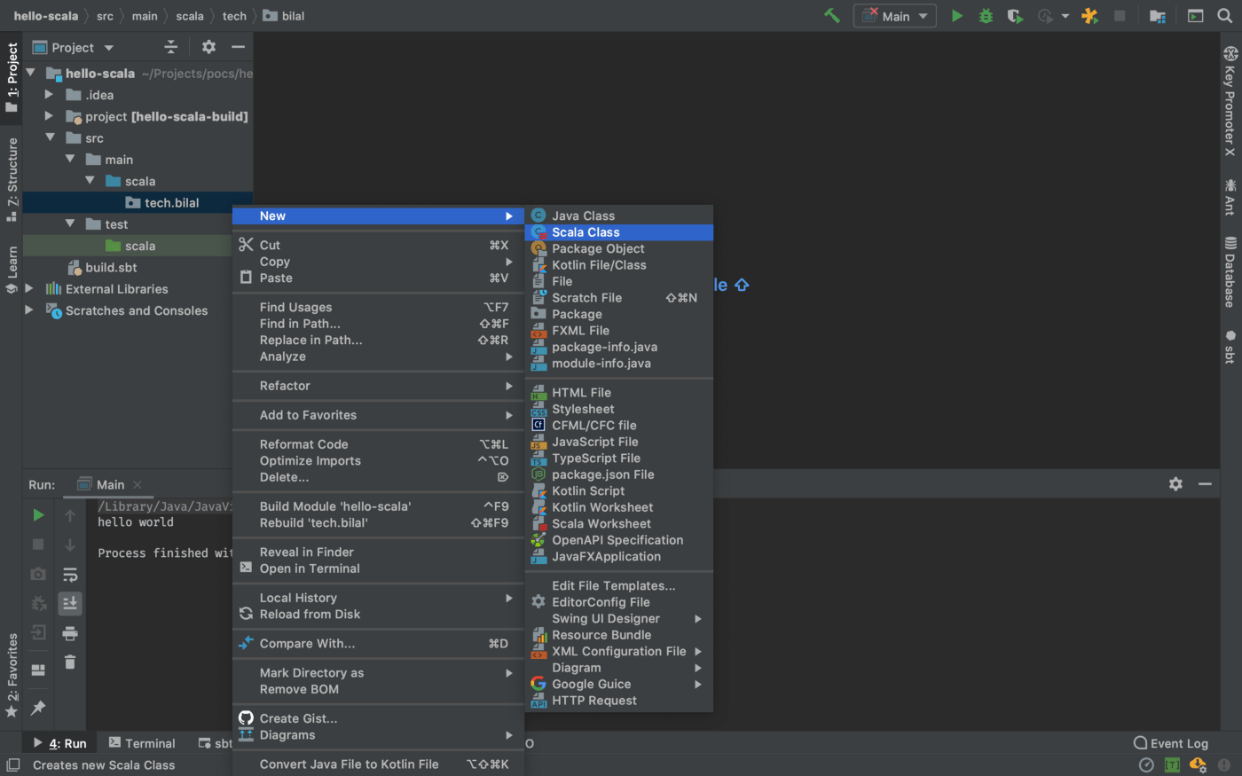The height and width of the screenshot is (776, 1242).
Task: Collapse the src folder in project tree
Action: [51, 138]
